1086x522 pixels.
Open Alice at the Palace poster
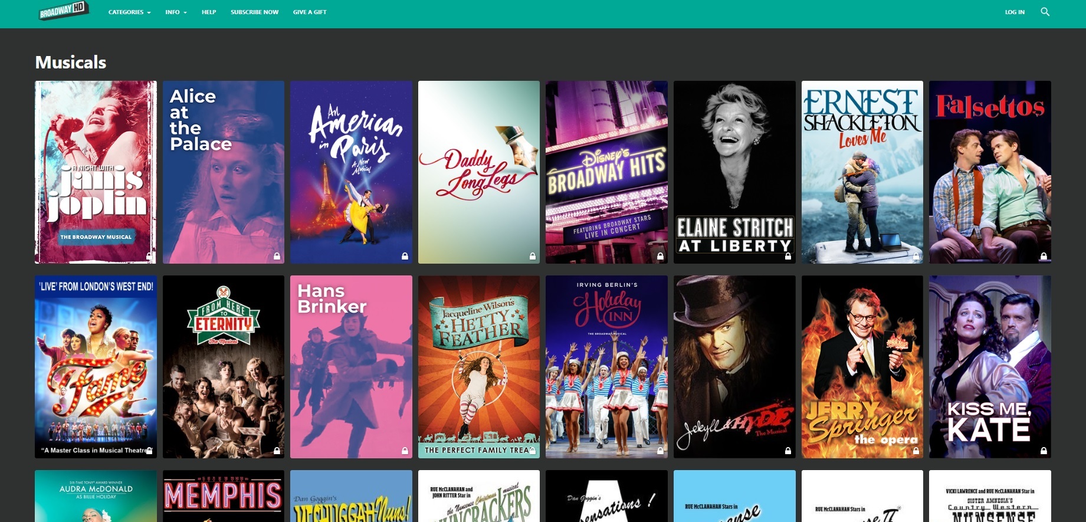click(224, 172)
